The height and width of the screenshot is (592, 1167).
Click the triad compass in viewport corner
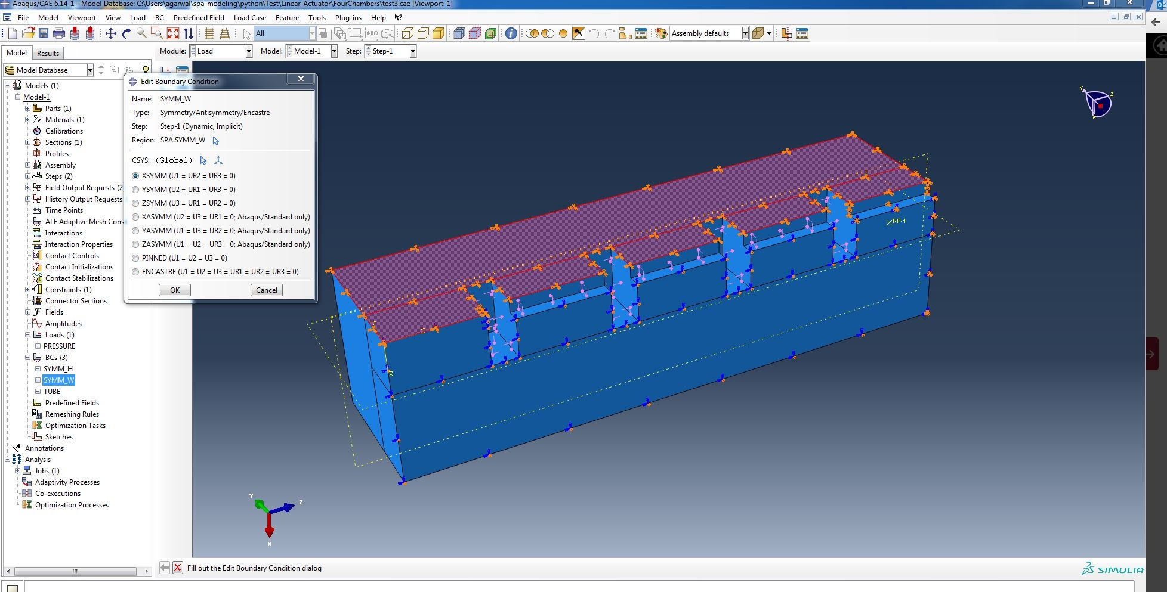point(1098,104)
